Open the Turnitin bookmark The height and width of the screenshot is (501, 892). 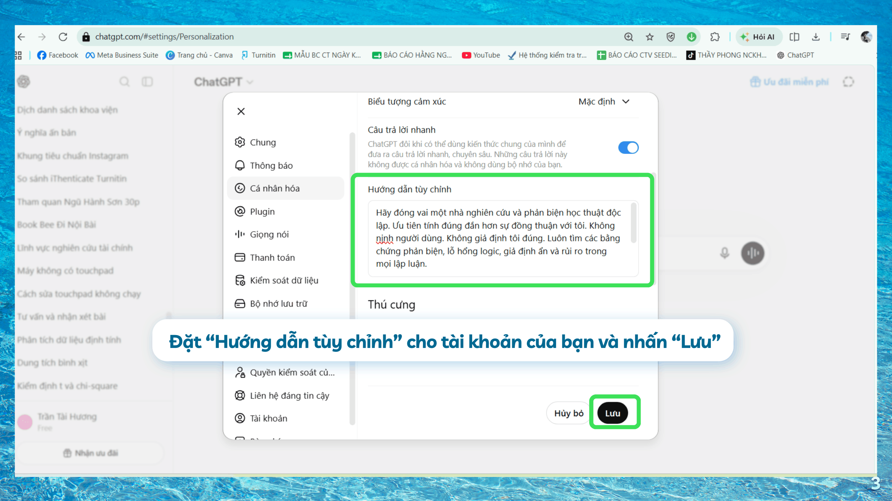coord(258,55)
